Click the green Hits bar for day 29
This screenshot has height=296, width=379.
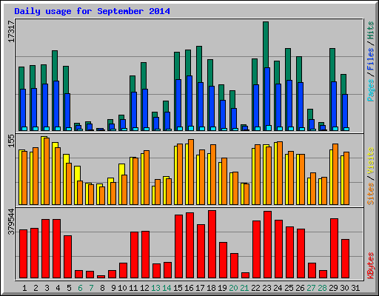(332, 64)
